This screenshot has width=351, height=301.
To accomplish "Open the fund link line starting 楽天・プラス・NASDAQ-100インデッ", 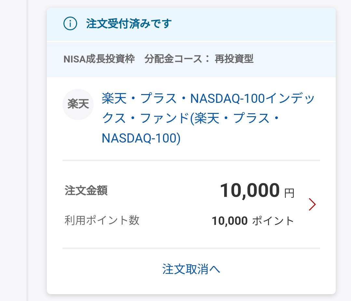I will tap(208, 98).
